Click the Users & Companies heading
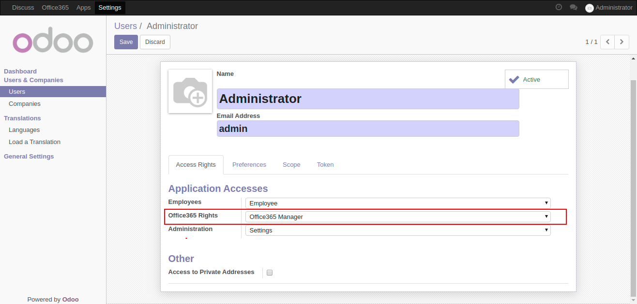Screen dimensions: 637x304 (33, 80)
